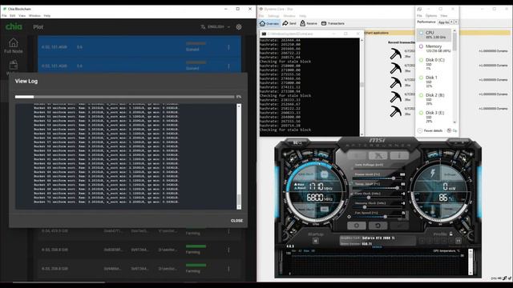Click Afterburner apply checkmark button

399,226
